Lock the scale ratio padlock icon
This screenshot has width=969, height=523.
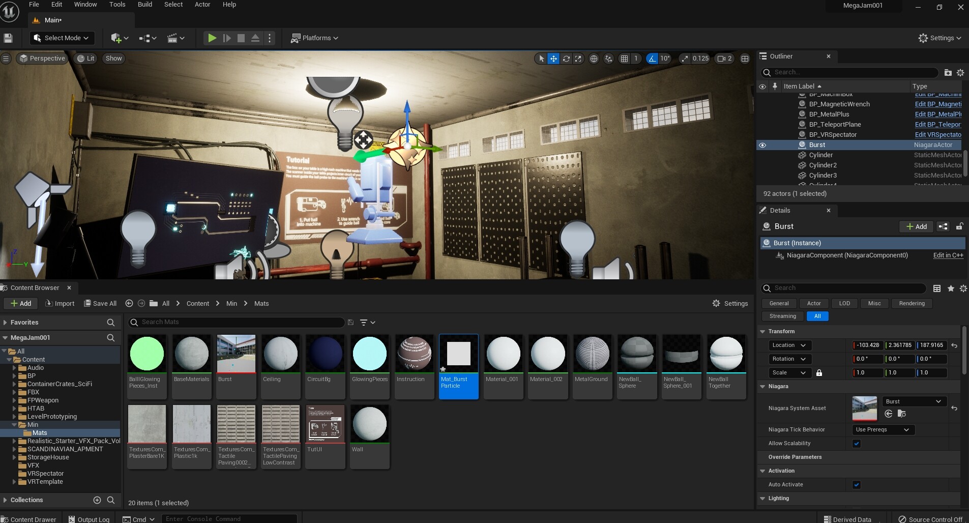point(819,373)
